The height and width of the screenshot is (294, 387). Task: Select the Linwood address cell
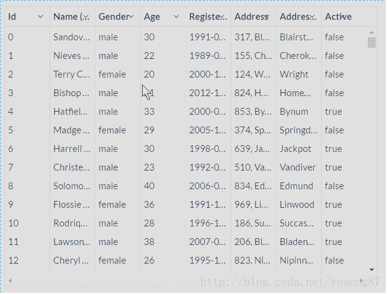(297, 205)
